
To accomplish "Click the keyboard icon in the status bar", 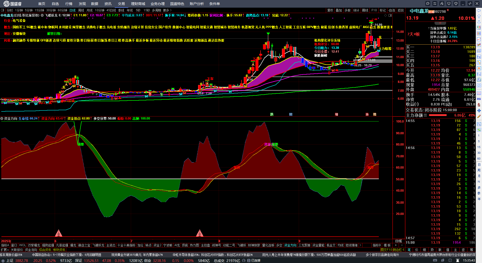I will click(x=435, y=260).
